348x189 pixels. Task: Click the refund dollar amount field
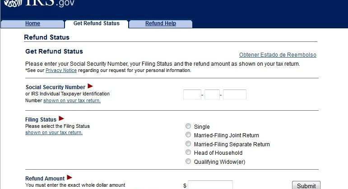click(210, 185)
